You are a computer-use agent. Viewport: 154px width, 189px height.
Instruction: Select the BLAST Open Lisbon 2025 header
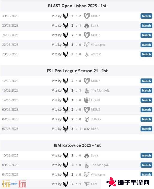(x=77, y=6)
